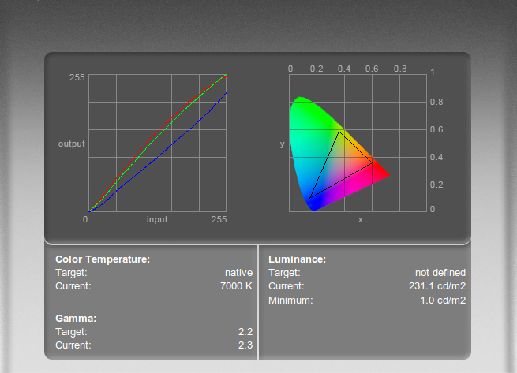Screen dimensions: 517x373
Task: Select the gamma current value '2.3'
Action: 245,345
